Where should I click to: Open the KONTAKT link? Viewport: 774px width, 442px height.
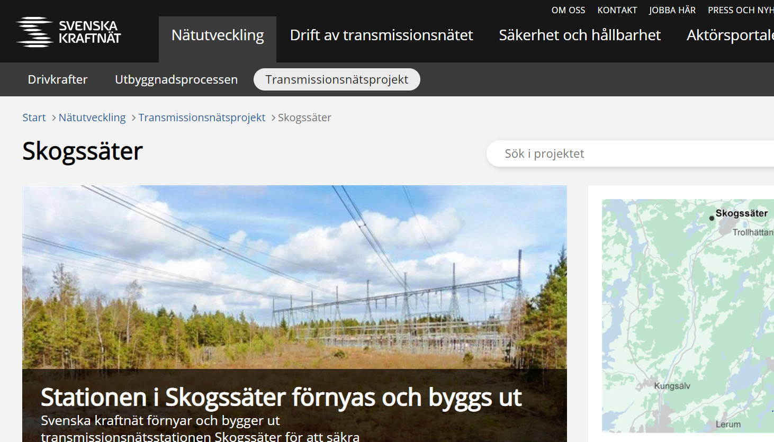click(x=617, y=10)
